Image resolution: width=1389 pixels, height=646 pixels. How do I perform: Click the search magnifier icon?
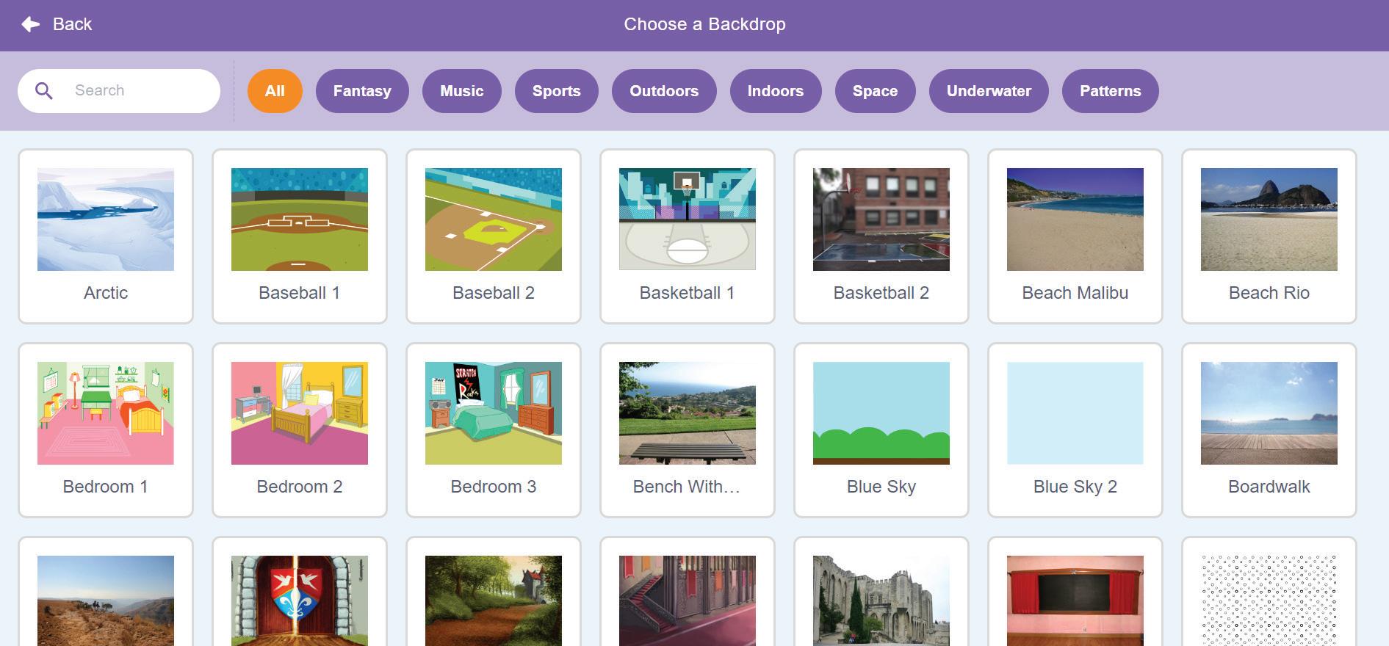coord(44,91)
